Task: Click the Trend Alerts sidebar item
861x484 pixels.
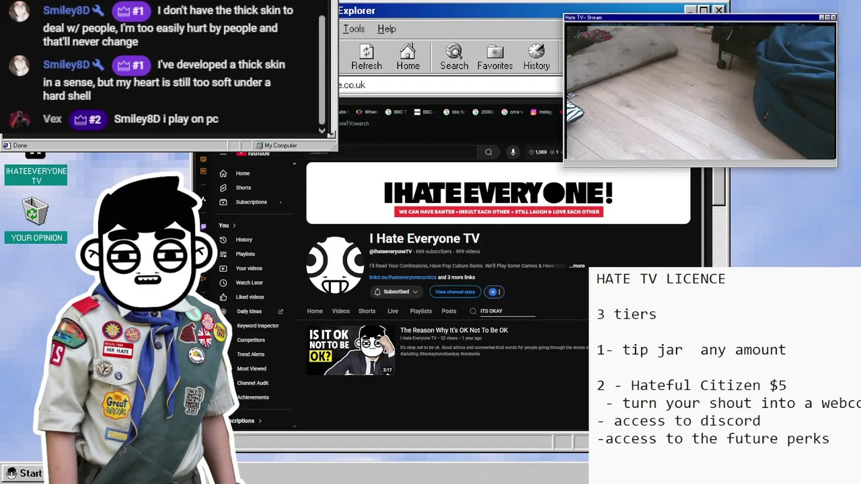Action: click(x=250, y=354)
